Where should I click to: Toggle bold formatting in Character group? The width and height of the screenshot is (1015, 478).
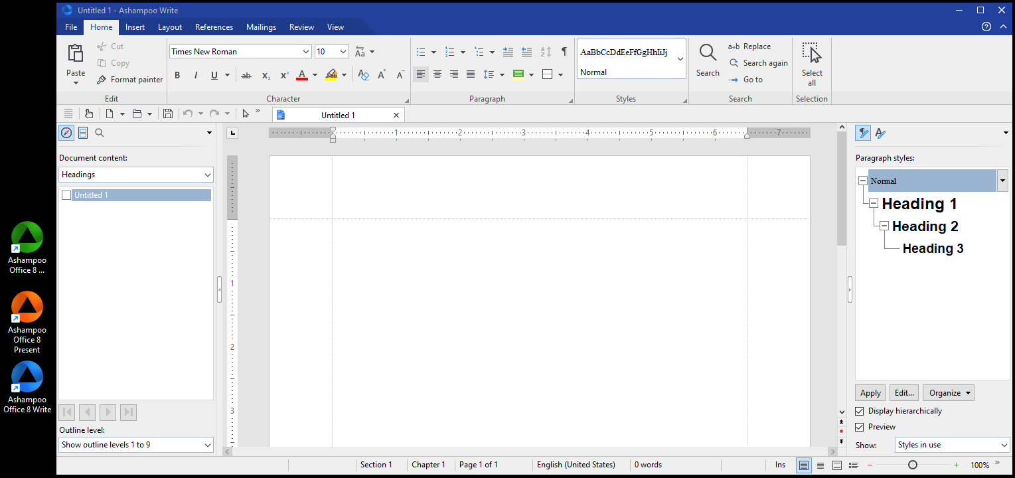click(177, 75)
